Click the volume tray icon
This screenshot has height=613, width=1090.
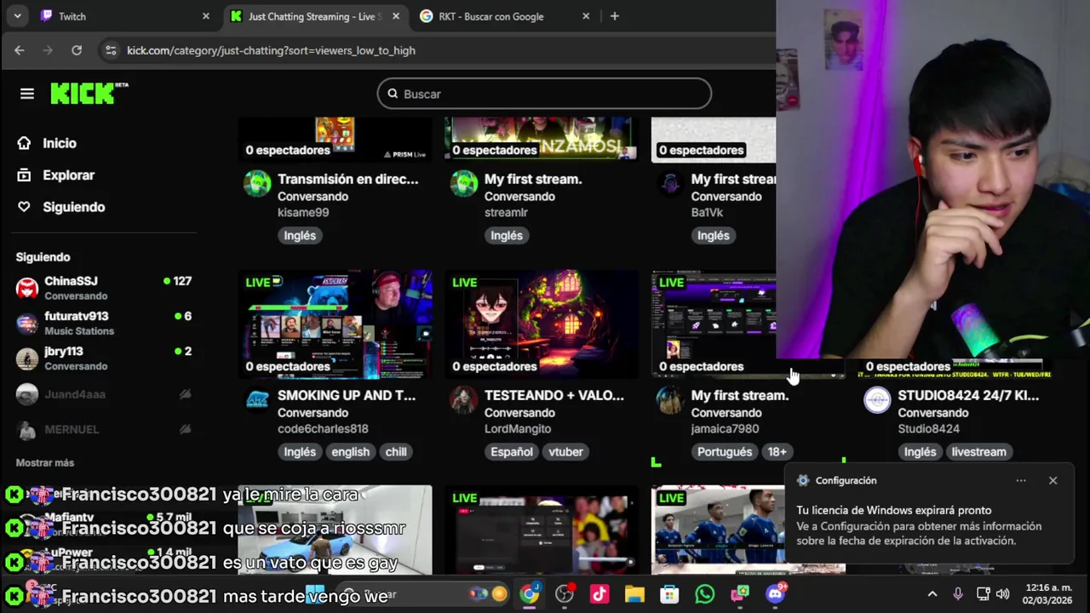pyautogui.click(x=1003, y=594)
